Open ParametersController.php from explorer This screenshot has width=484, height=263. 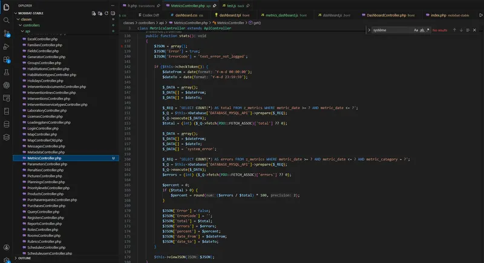point(47,164)
